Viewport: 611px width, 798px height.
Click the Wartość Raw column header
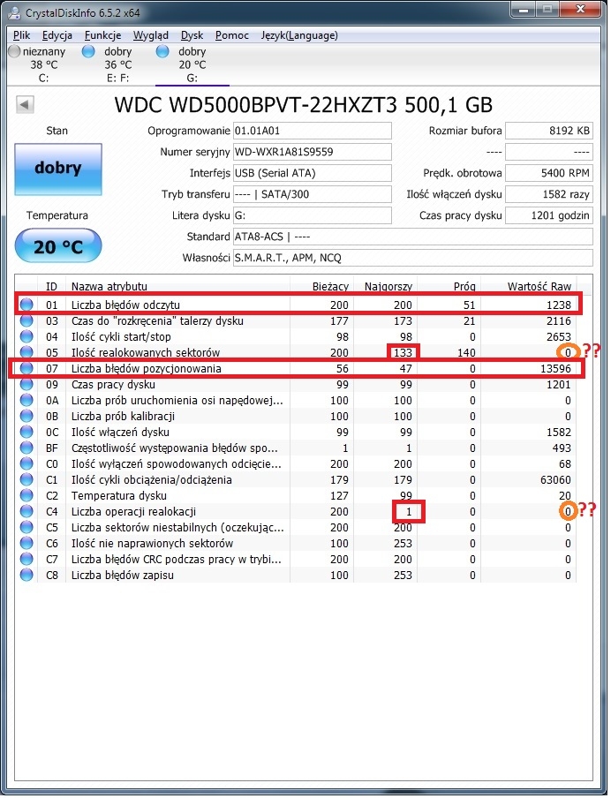click(x=529, y=286)
